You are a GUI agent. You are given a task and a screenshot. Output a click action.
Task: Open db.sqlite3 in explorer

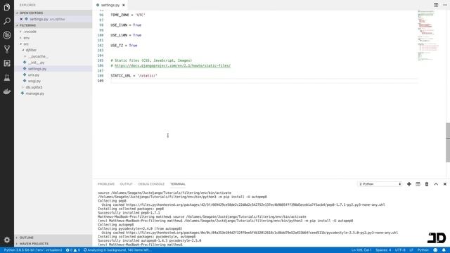34,87
